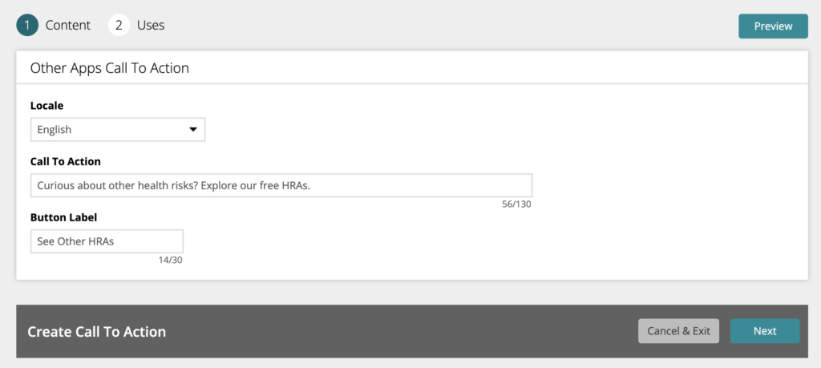Click the Other Apps Call To Action header
Image resolution: width=821 pixels, height=368 pixels.
109,68
